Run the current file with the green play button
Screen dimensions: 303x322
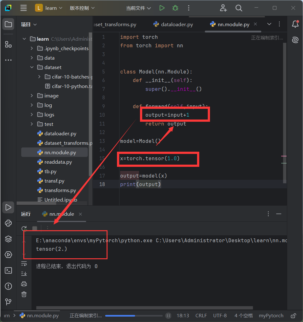[x=162, y=8]
